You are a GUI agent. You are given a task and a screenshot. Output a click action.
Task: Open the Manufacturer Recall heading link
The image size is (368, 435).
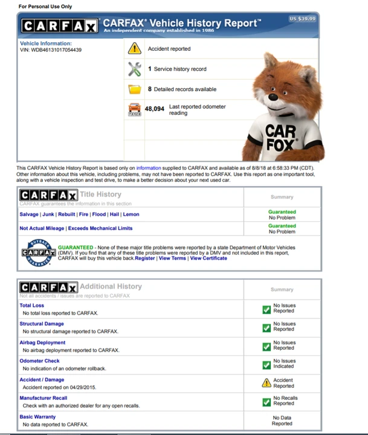click(x=44, y=398)
